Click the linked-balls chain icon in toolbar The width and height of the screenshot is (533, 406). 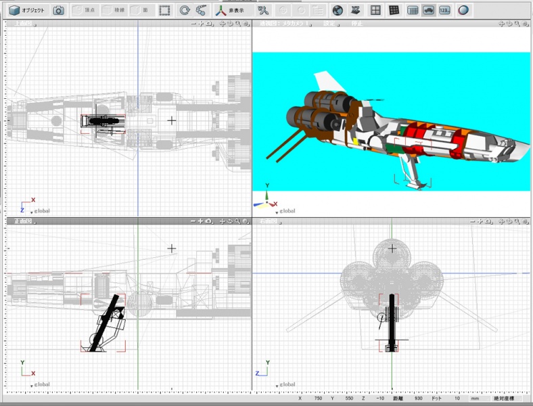(202, 11)
